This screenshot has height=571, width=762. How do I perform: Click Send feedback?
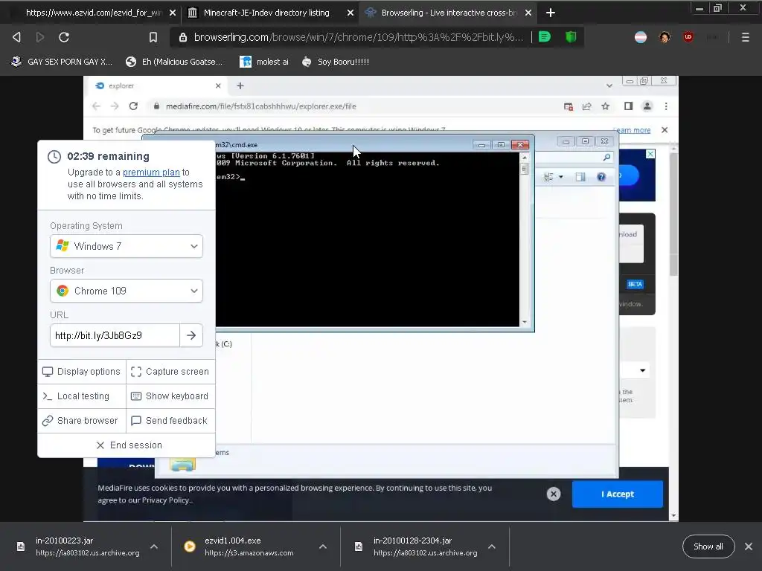(170, 421)
